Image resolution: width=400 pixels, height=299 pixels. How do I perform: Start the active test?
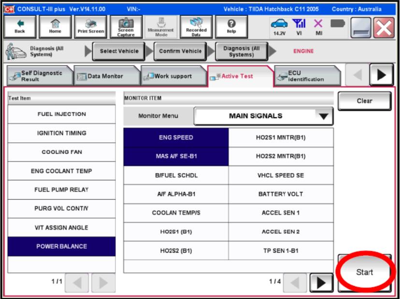[365, 272]
